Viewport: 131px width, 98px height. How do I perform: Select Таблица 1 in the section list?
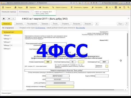[12, 35]
